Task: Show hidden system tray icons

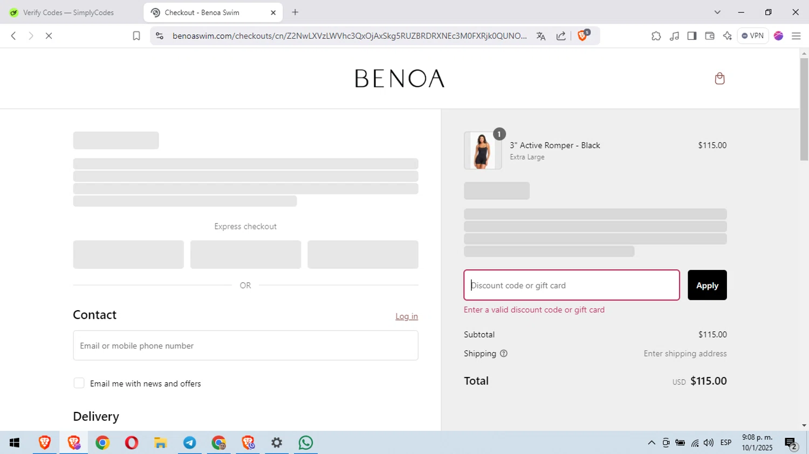Action: click(652, 443)
